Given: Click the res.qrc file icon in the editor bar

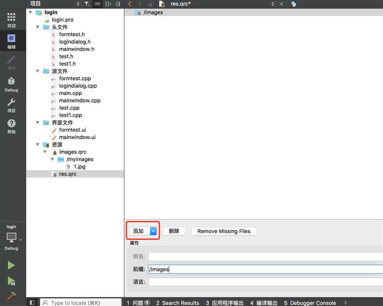Looking at the screenshot, I should pyautogui.click(x=162, y=4).
